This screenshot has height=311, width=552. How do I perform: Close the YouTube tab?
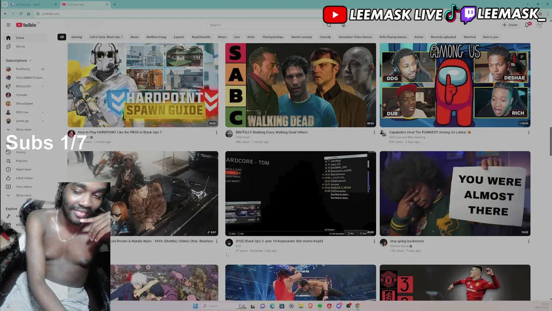pos(107,4)
